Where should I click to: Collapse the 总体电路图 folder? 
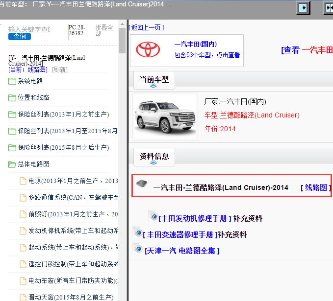click(x=33, y=164)
